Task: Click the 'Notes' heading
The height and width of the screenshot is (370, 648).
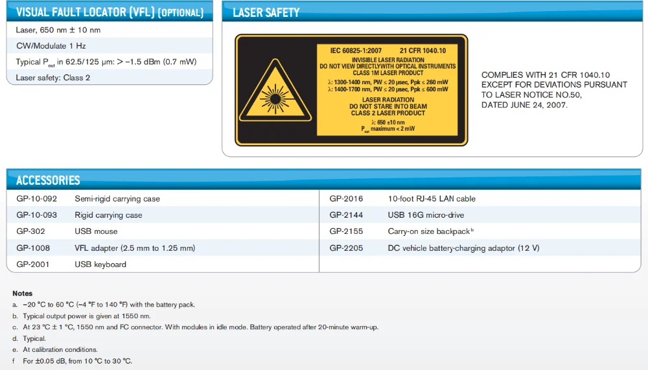Action: click(22, 293)
